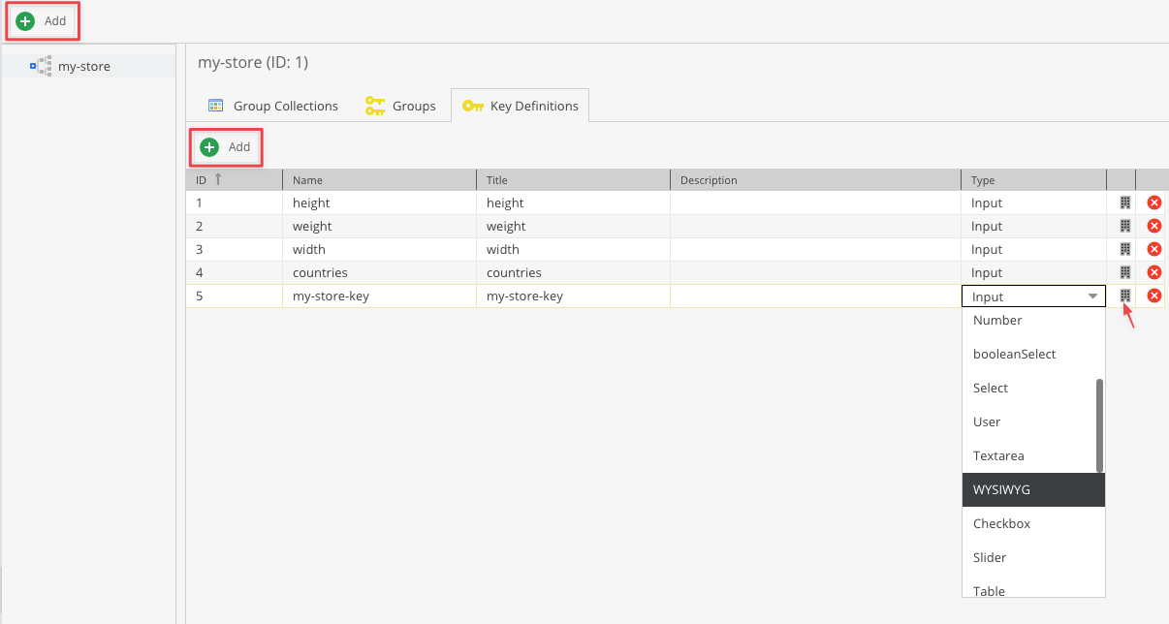Click the dropdown list scrollbar

[1099, 425]
